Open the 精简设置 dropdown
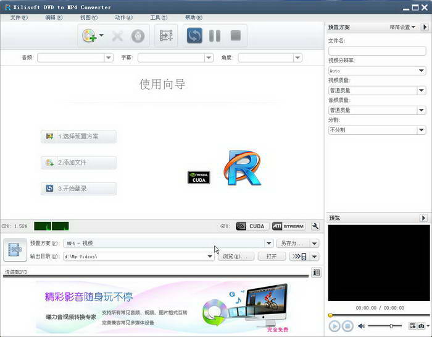432x337 pixels. point(402,27)
